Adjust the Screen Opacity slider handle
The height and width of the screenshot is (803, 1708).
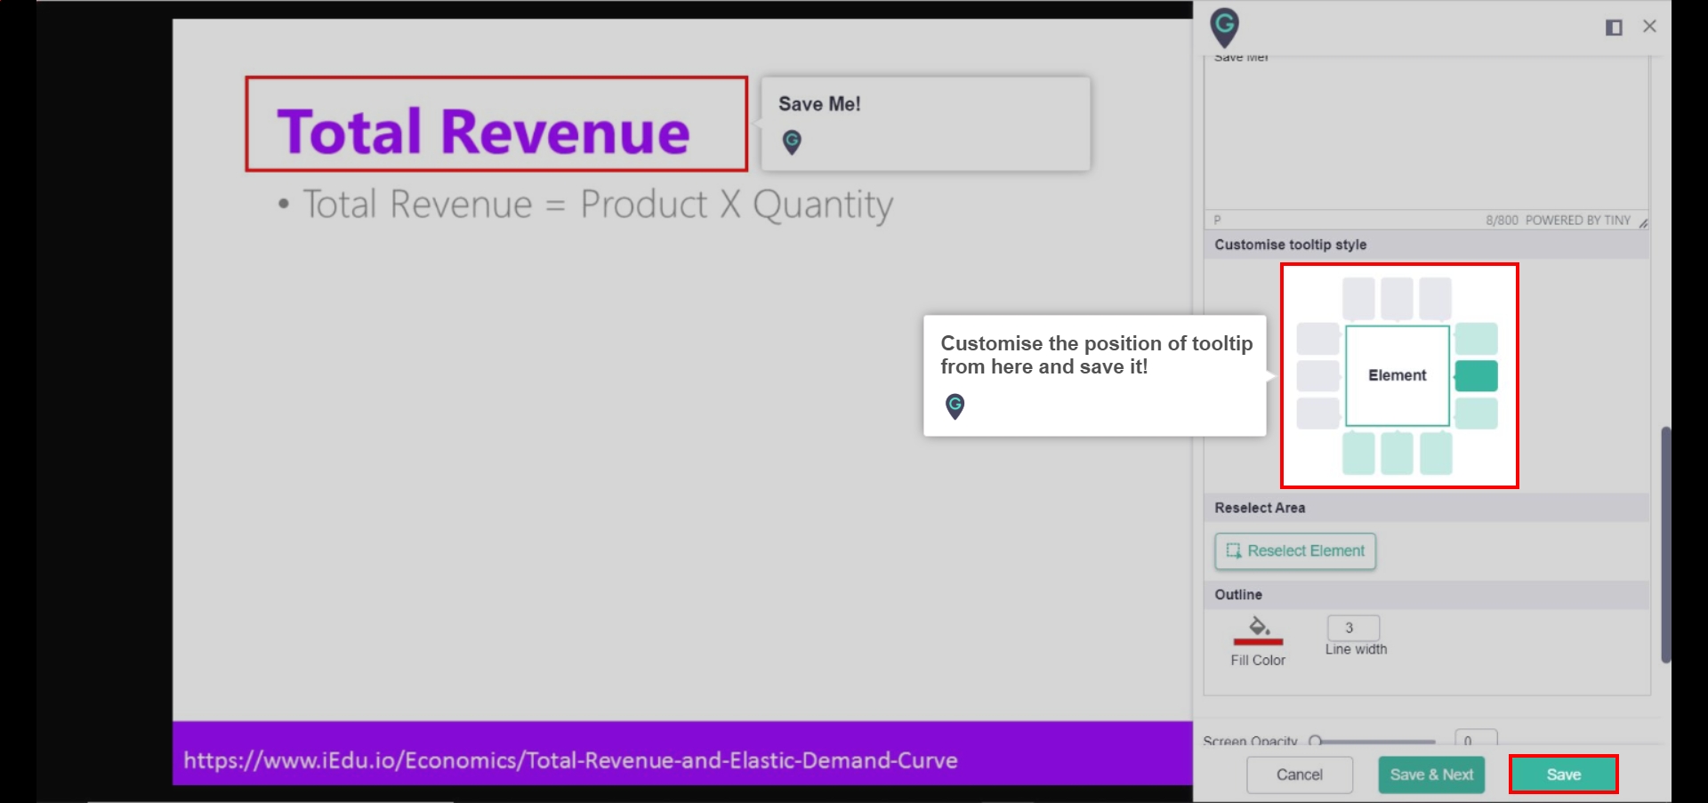click(1315, 741)
